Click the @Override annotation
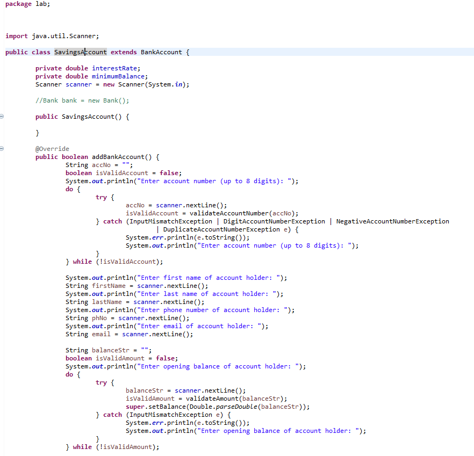474x456 pixels. coord(52,149)
